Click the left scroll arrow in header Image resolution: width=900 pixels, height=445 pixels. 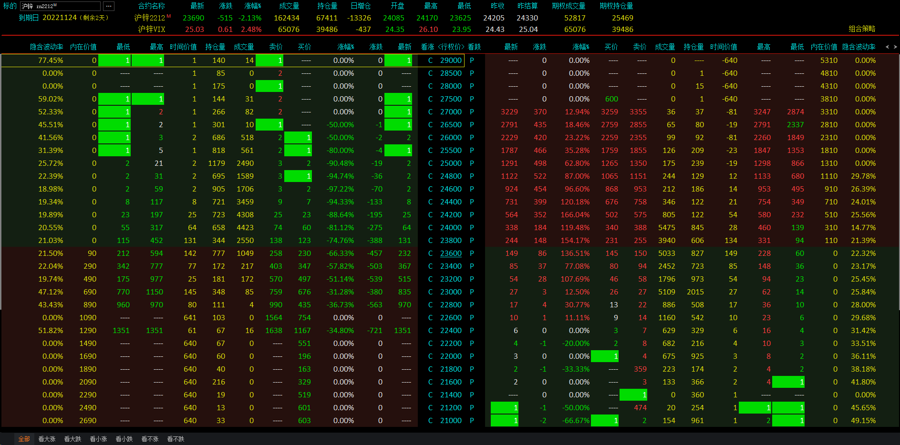point(887,47)
